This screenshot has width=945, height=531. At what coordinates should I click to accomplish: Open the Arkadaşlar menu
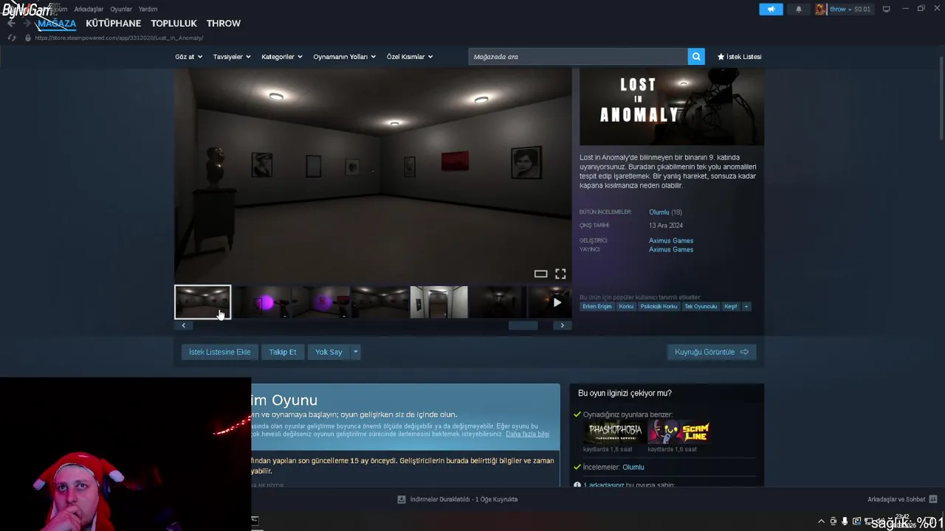[89, 9]
